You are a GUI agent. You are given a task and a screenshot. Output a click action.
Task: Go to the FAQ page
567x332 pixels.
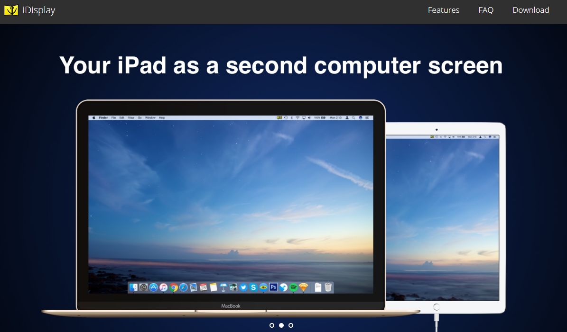486,10
